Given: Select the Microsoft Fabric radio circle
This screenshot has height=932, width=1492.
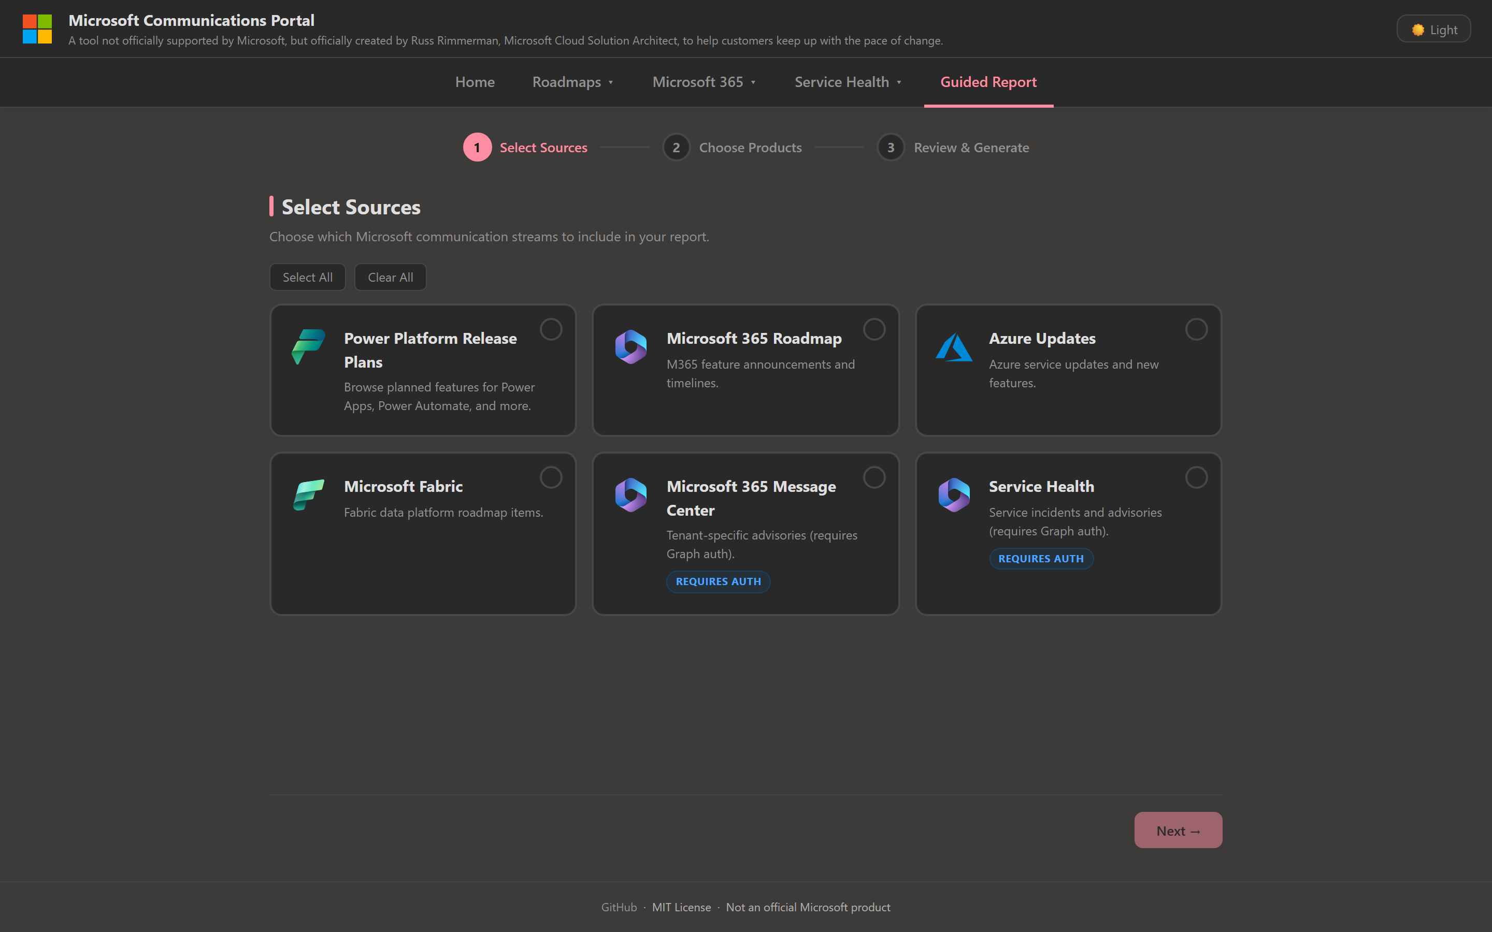Looking at the screenshot, I should [551, 477].
